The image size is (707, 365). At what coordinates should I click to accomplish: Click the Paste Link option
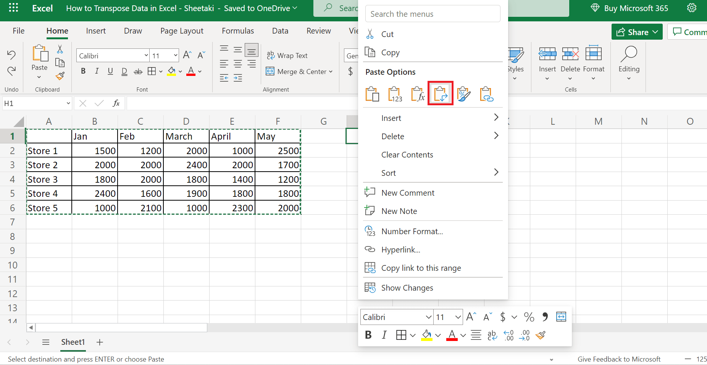(486, 93)
